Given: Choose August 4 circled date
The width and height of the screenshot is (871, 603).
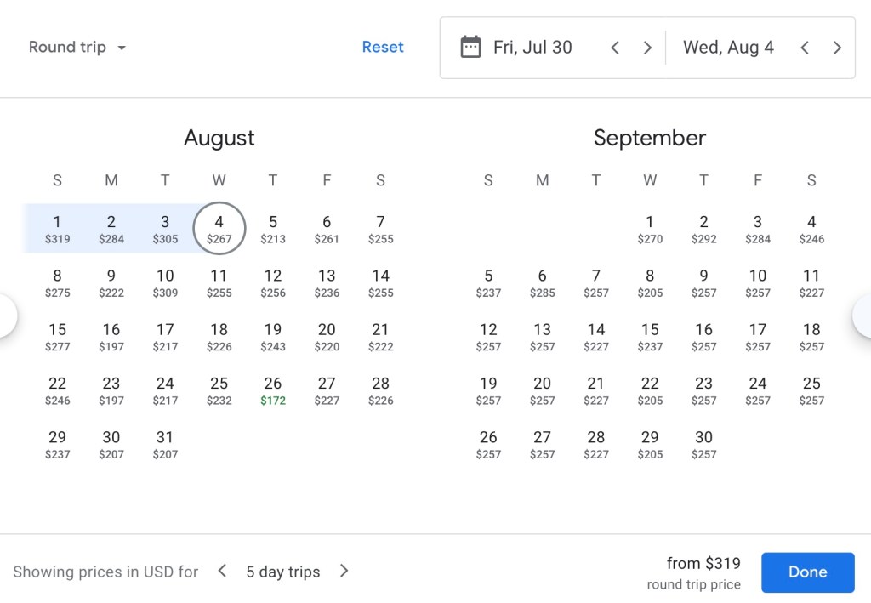Looking at the screenshot, I should click(219, 229).
